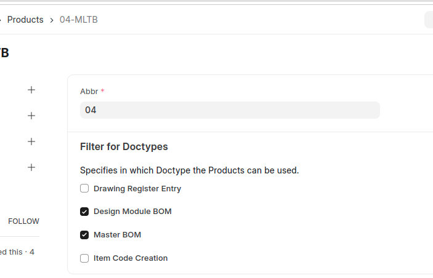Click the second plus icon in the sidebar
The height and width of the screenshot is (278, 433).
coord(31,116)
